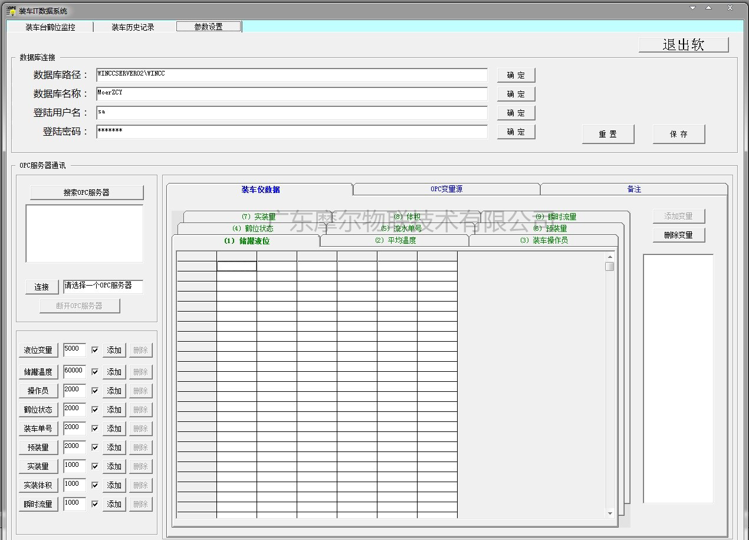Switch to the 装车历史记录 tab
The height and width of the screenshot is (540, 749).
(133, 27)
